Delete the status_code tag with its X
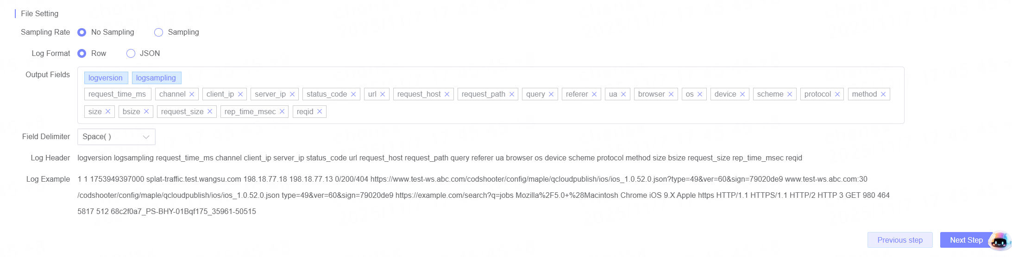 pyautogui.click(x=353, y=94)
